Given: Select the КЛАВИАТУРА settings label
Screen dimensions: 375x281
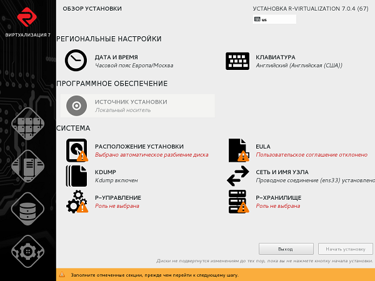Looking at the screenshot, I should pyautogui.click(x=275, y=57).
